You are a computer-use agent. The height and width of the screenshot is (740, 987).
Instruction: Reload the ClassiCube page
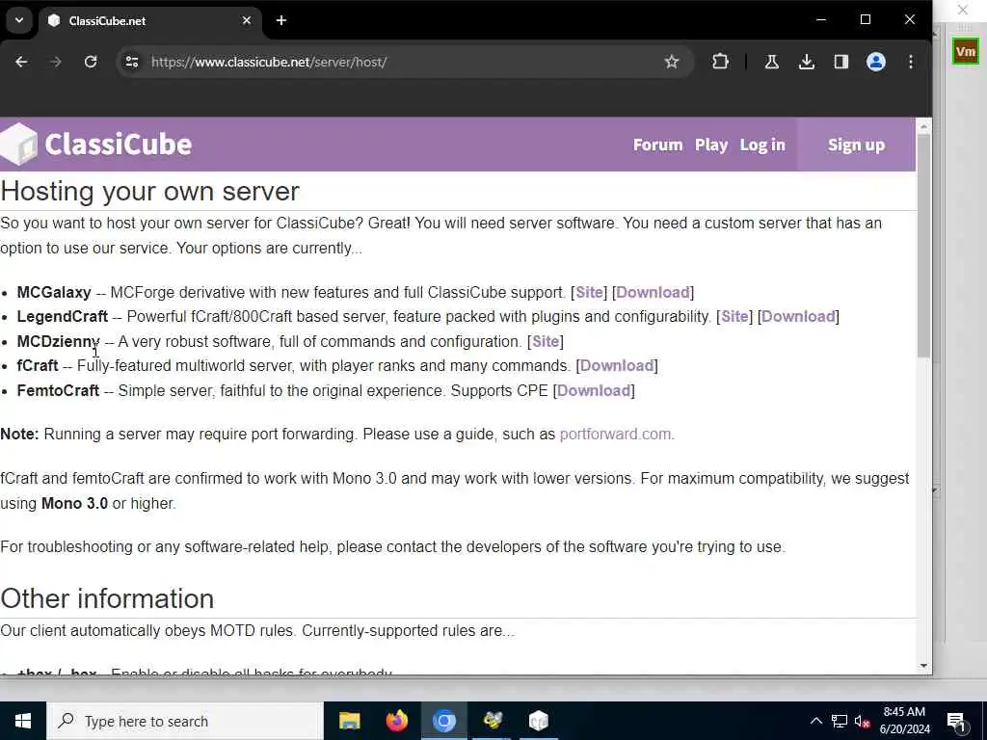click(x=91, y=62)
